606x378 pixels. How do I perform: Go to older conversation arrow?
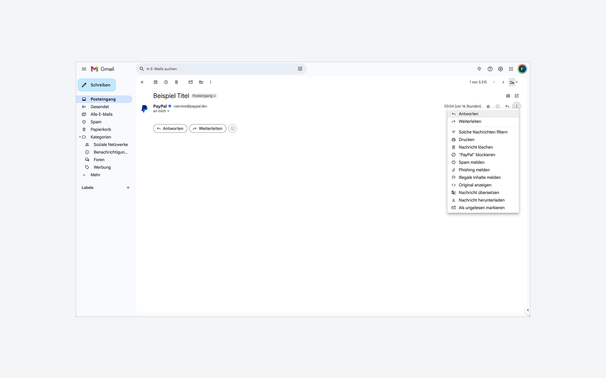pyautogui.click(x=503, y=82)
